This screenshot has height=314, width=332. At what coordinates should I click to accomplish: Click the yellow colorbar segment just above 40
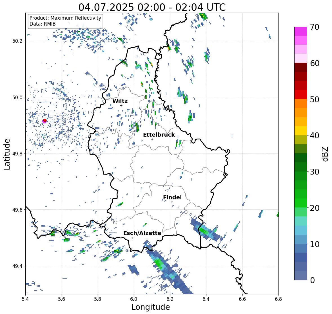[x=301, y=131]
